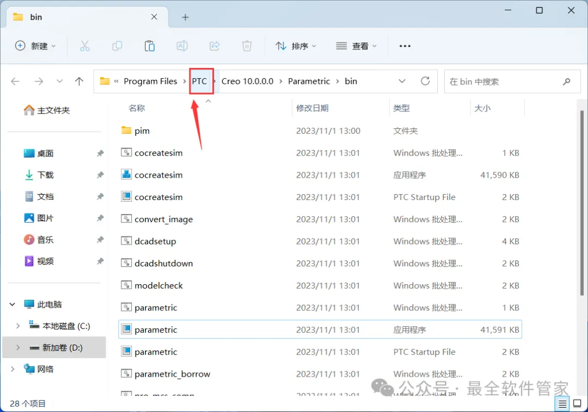588x412 pixels.
Task: Click Program Files in the address path
Action: point(150,81)
